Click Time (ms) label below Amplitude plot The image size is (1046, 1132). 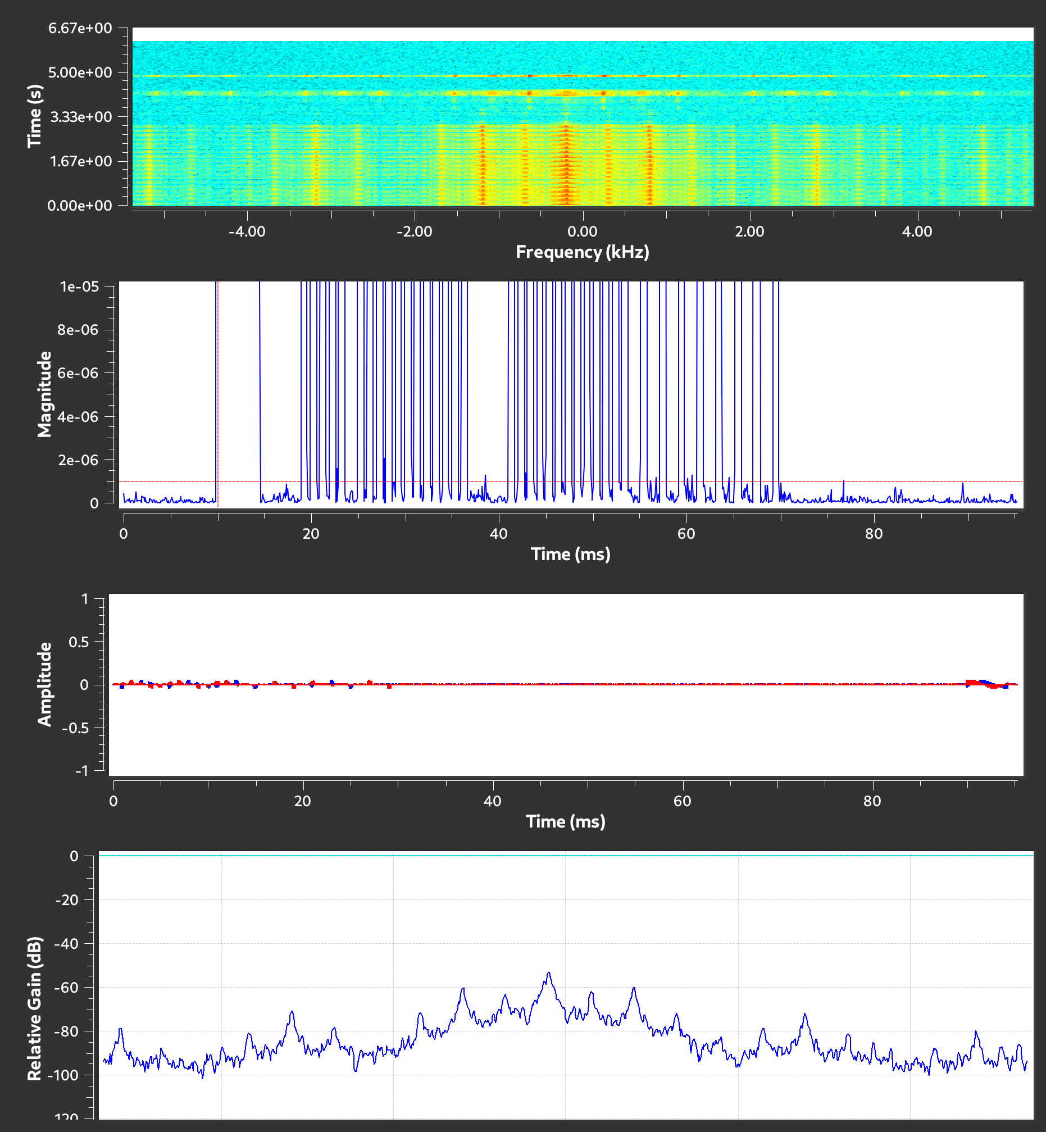tap(565, 821)
